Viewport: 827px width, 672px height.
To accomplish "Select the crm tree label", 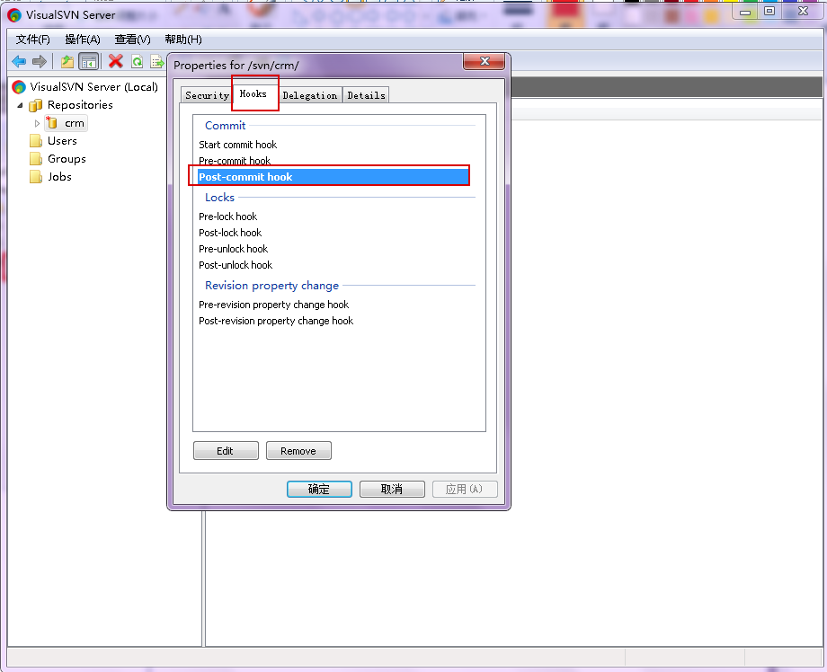I will [x=75, y=123].
